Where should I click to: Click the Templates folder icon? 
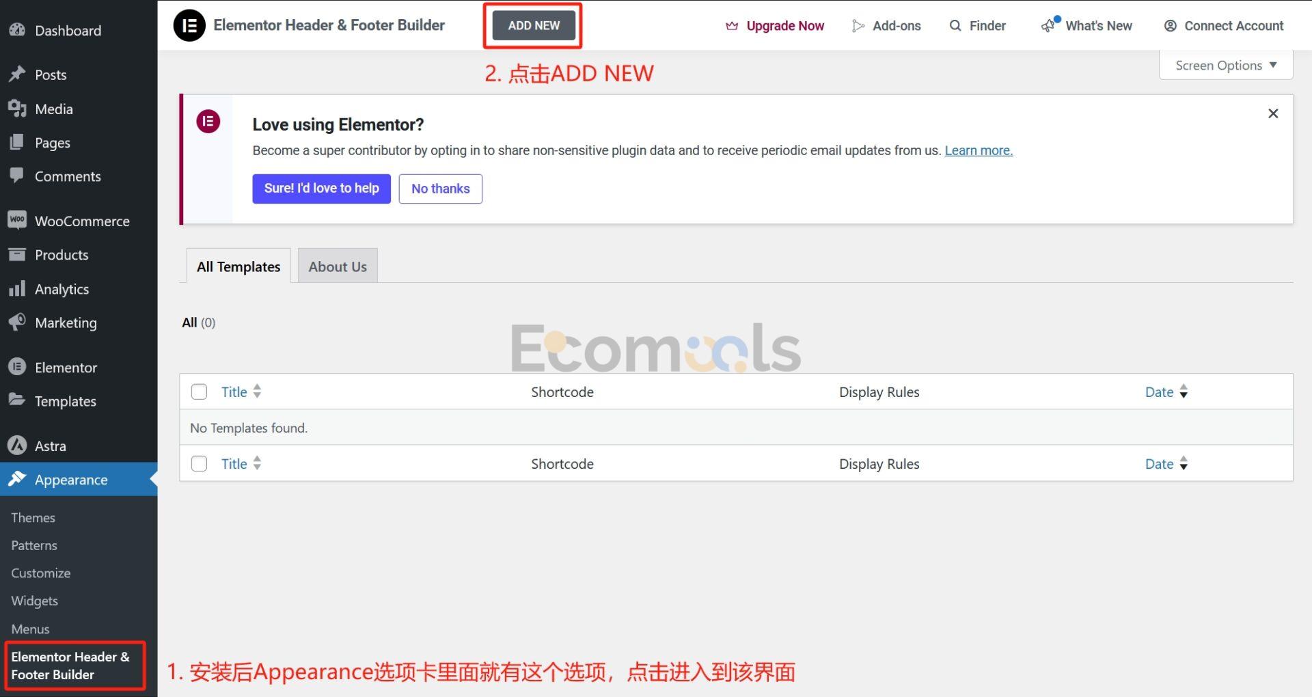pos(17,400)
